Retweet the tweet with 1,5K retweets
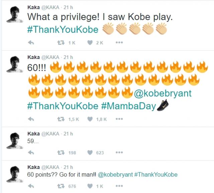Screen dimensions: 214x193 click(x=61, y=119)
